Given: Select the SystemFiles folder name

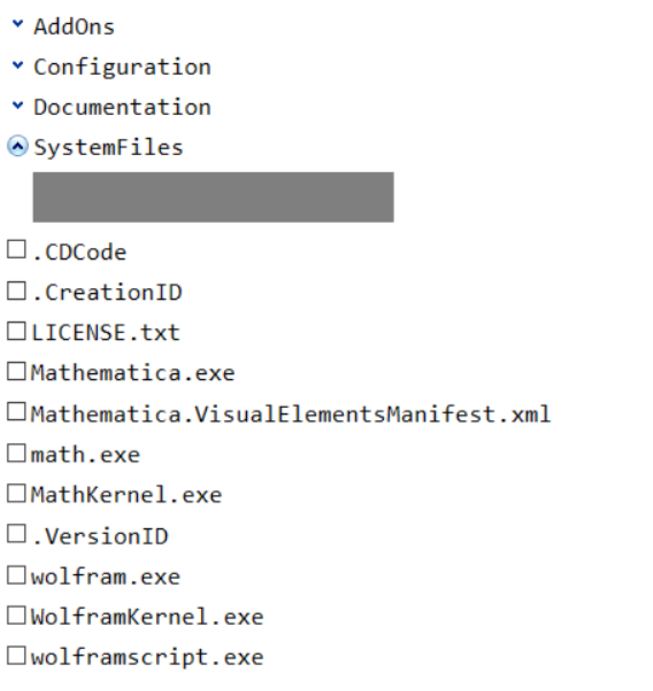Looking at the screenshot, I should point(108,147).
